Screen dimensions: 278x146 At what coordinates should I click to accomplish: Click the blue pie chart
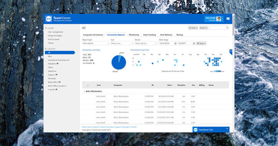pyautogui.click(x=119, y=62)
